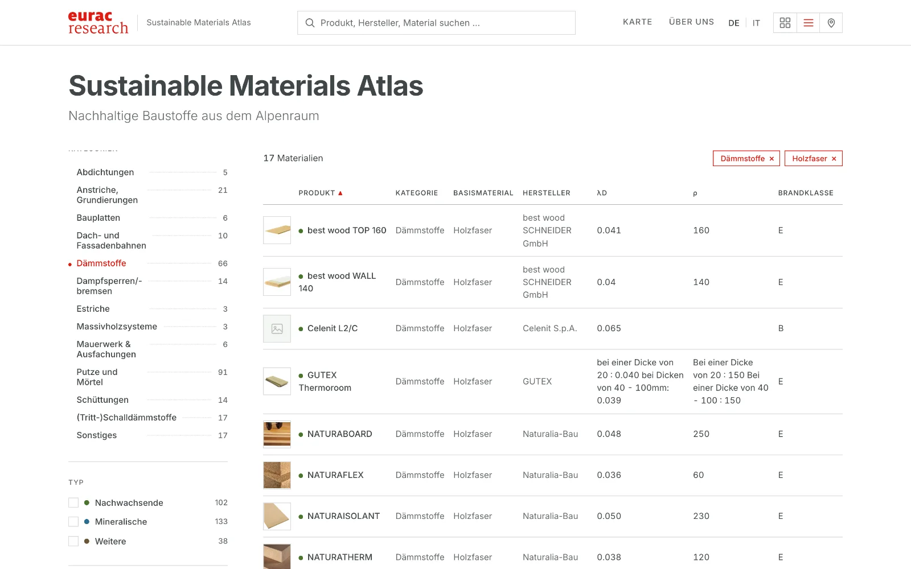This screenshot has height=569, width=911.
Task: Open NATURABOARD product thumbnail
Action: (x=277, y=434)
